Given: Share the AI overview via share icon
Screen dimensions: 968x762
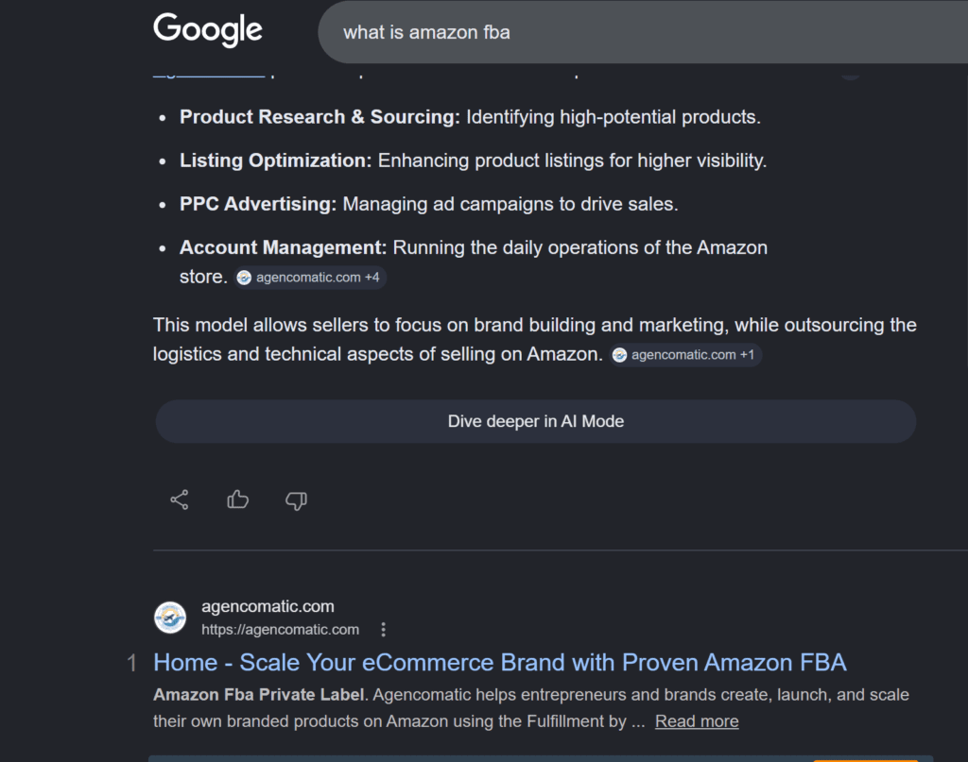Looking at the screenshot, I should pos(179,500).
